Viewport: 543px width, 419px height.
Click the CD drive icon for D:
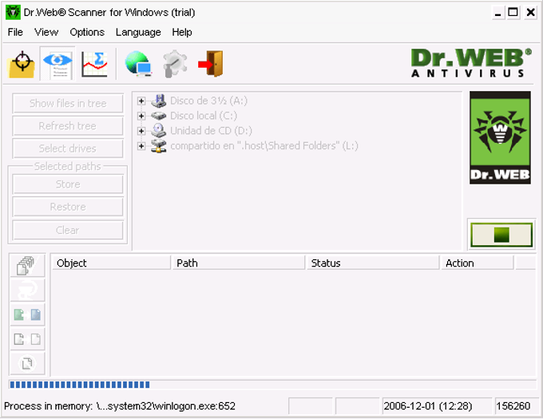159,130
